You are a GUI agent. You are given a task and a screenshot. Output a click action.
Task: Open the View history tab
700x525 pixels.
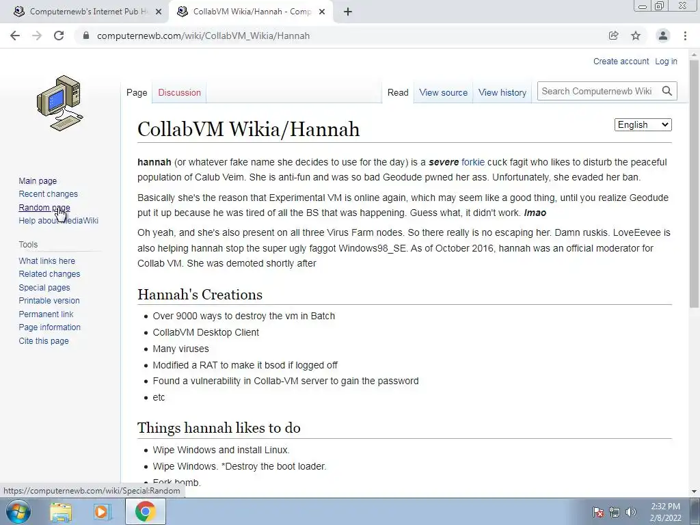pyautogui.click(x=502, y=92)
